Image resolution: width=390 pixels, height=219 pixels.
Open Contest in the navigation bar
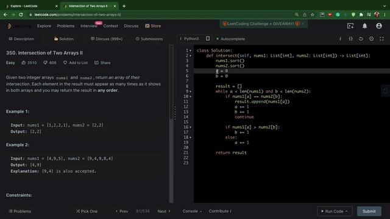pyautogui.click(x=111, y=26)
